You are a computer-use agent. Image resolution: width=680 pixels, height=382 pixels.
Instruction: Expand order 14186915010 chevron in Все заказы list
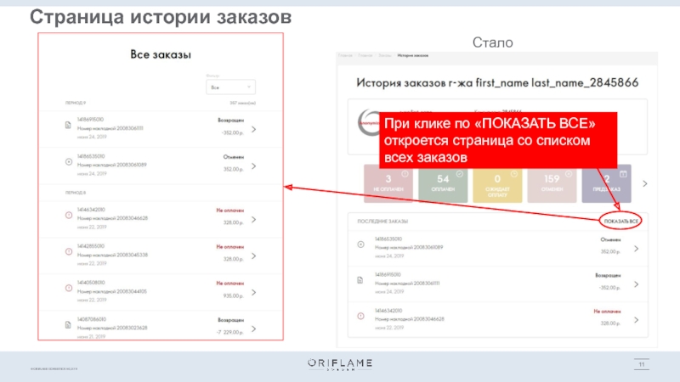(x=253, y=129)
